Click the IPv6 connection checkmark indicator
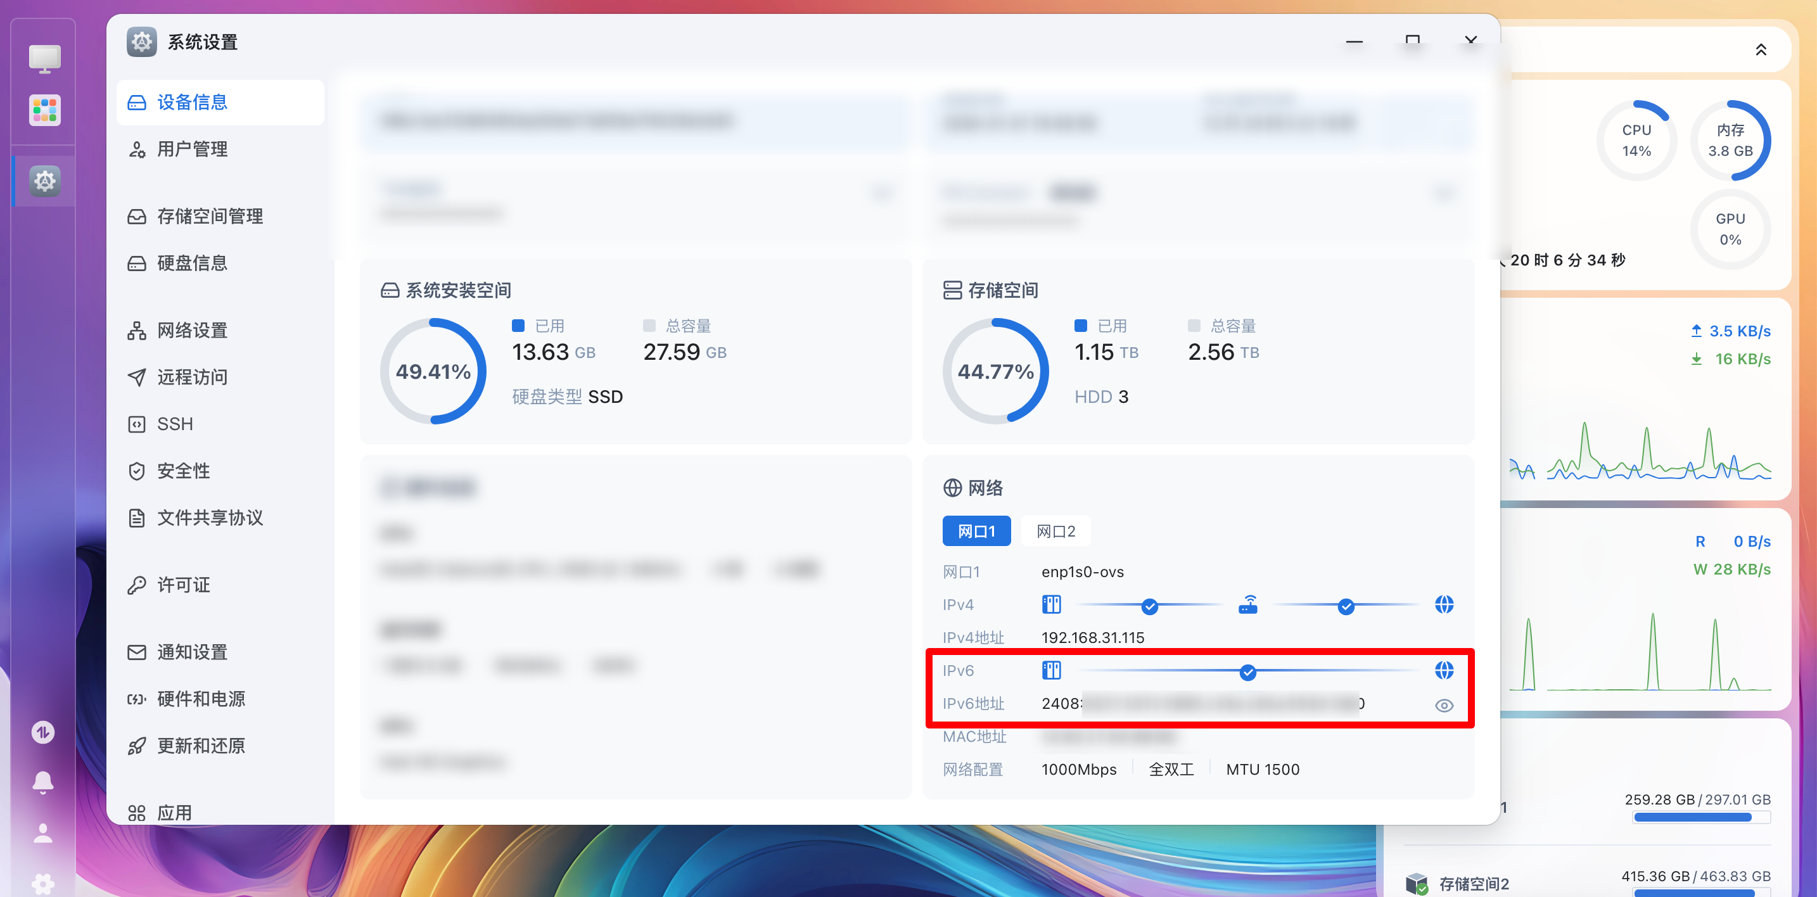The width and height of the screenshot is (1817, 897). coord(1248,672)
